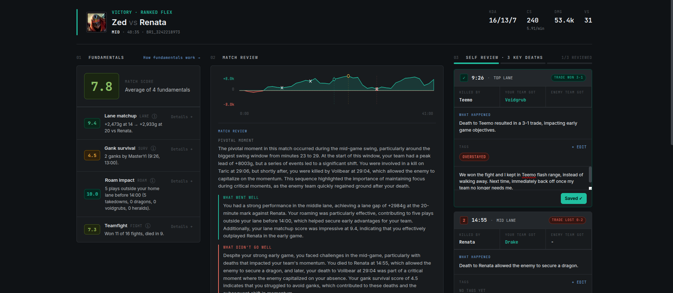Viewport: 673px width, 293px height.
Task: Click the page vertical scrollbar
Action: point(672,73)
